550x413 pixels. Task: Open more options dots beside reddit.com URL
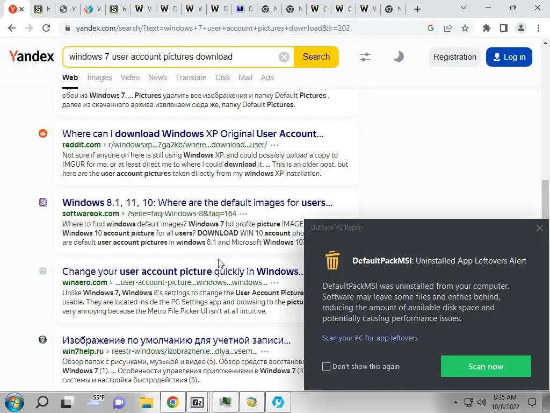[x=274, y=145]
